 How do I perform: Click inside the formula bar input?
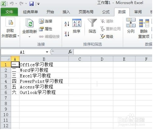[x=113, y=52]
